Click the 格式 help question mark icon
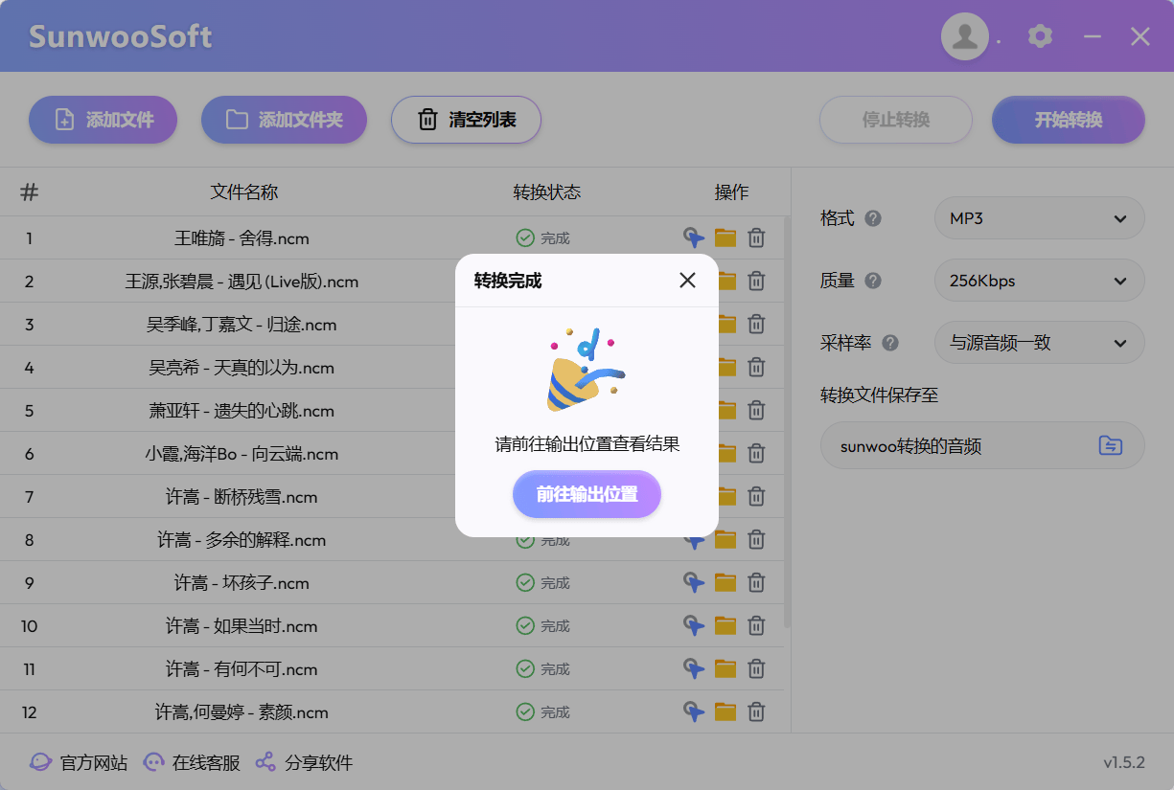The image size is (1174, 790). (874, 218)
